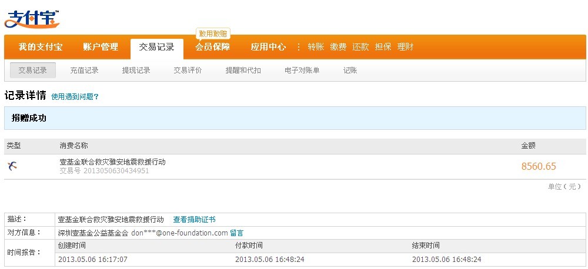Click the Alipay 支付宝 logo
Screen dimensions: 588x269
(32, 19)
